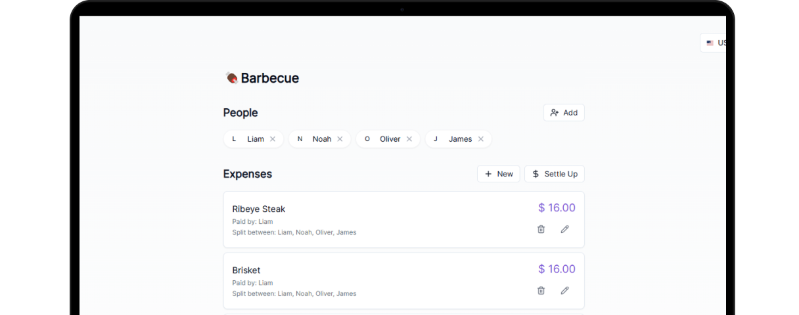Image resolution: width=799 pixels, height=315 pixels.
Task: Click the J avatar for James
Action: [436, 139]
